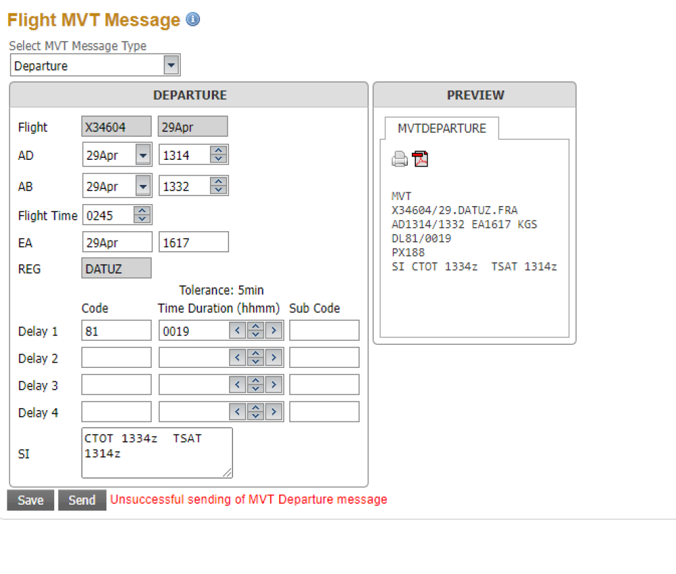Click the SI remarks text area
676x574 pixels.
click(x=156, y=452)
